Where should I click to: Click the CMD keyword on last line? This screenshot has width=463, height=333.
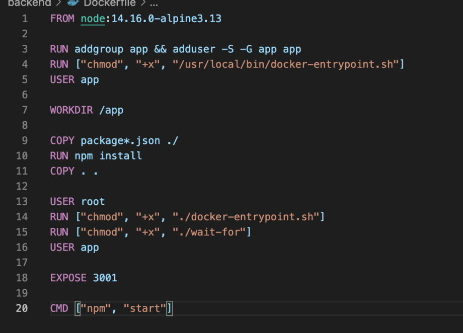pos(59,308)
